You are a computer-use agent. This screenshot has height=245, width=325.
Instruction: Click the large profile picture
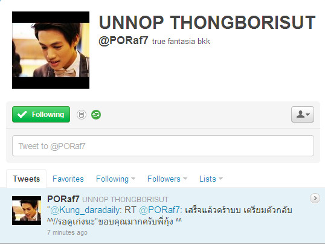pos(51,50)
